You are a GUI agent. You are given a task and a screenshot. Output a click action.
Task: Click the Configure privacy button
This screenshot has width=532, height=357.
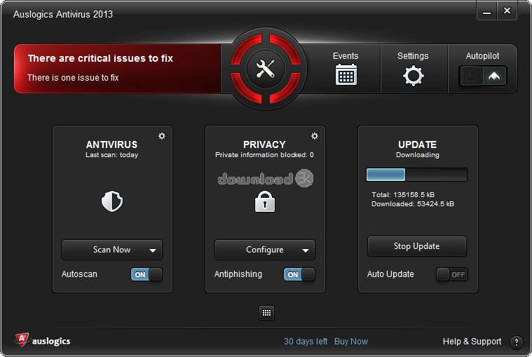tap(265, 250)
